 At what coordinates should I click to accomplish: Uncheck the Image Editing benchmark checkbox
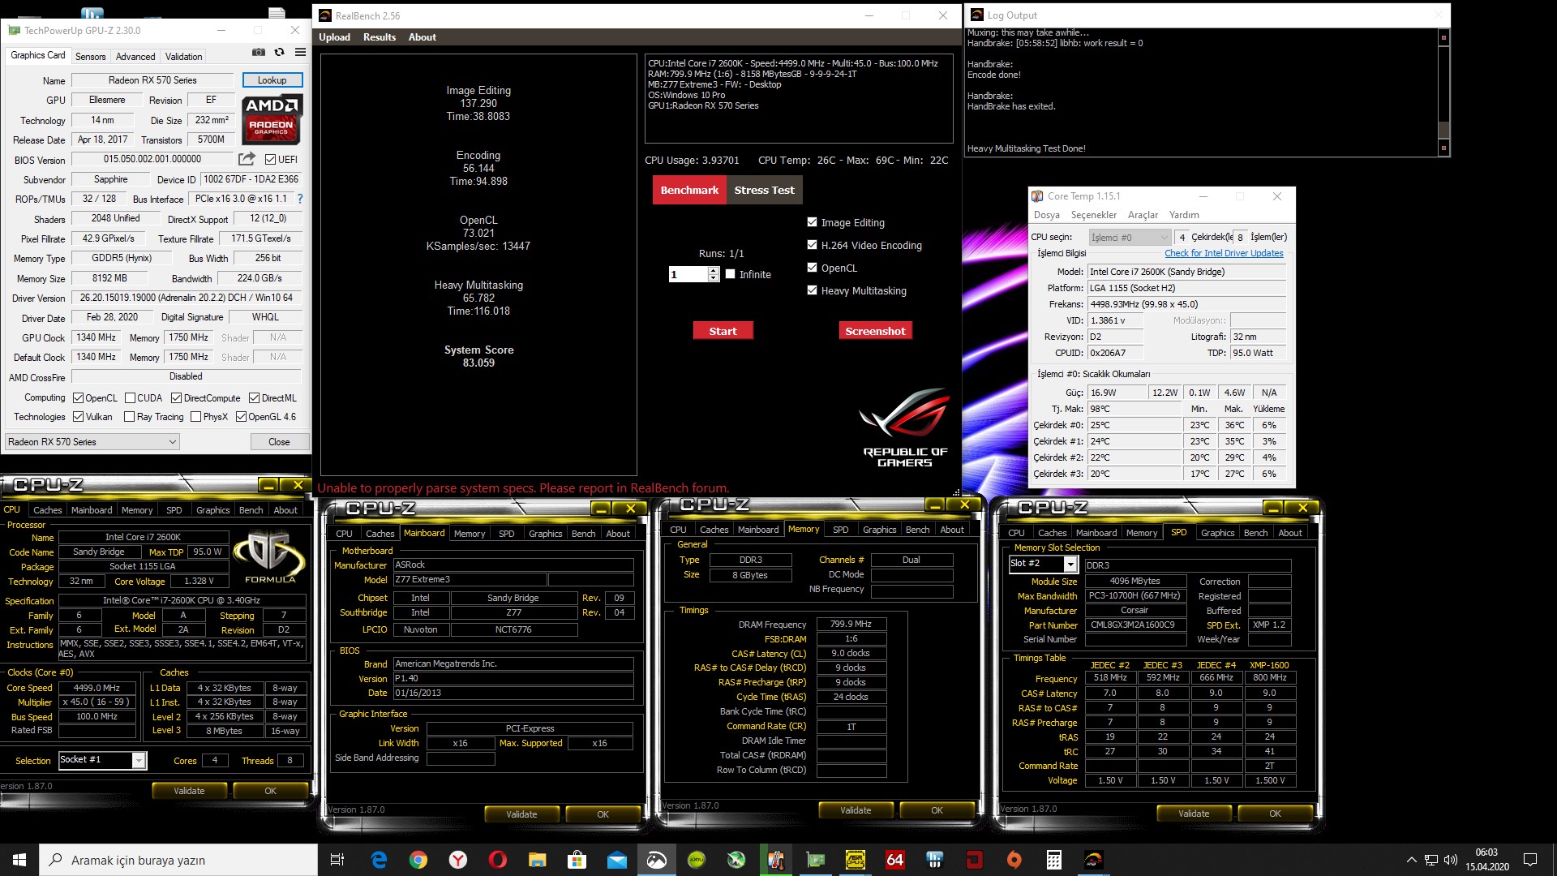[812, 222]
